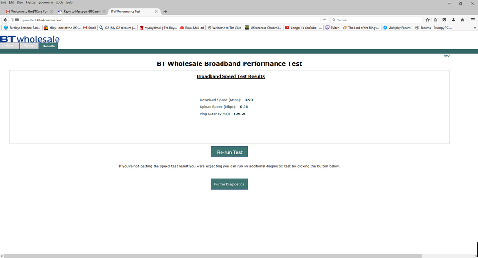Close the BTW Performance Test tab
The width and height of the screenshot is (478, 258).
(156, 11)
